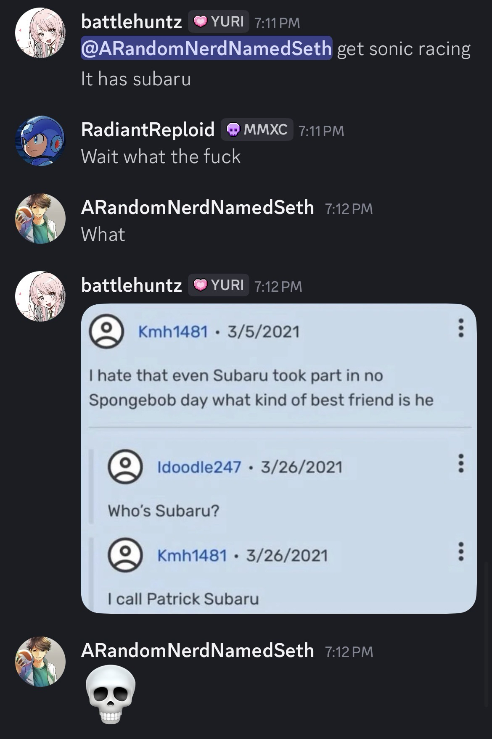This screenshot has height=739, width=492.
Task: Tap the purple skull MMXC server tag
Action: click(x=257, y=129)
